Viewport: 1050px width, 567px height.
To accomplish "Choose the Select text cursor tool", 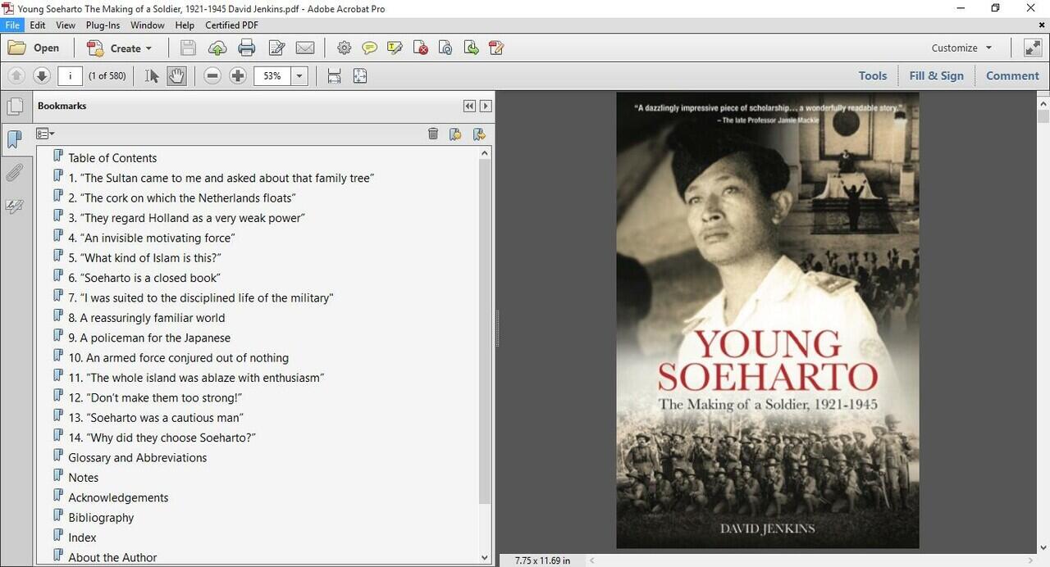I will tap(152, 76).
